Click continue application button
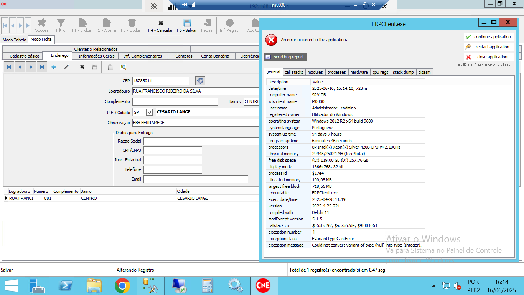 point(488,37)
